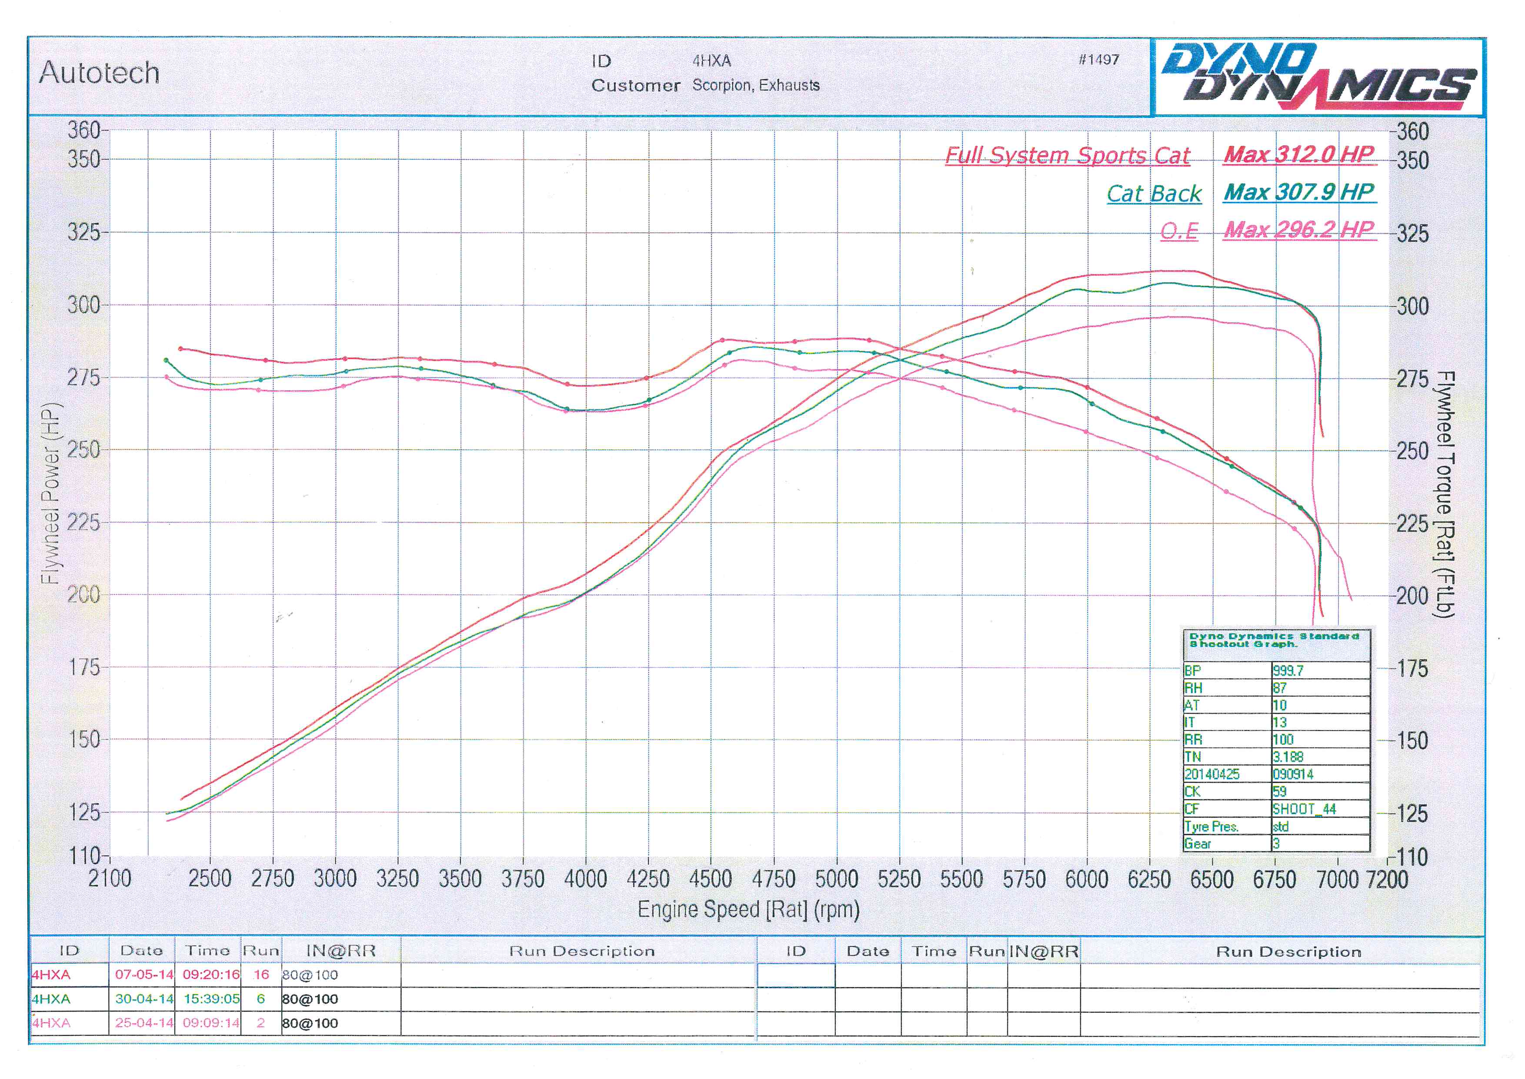
Task: Click the first Run Description column header
Action: (x=582, y=951)
